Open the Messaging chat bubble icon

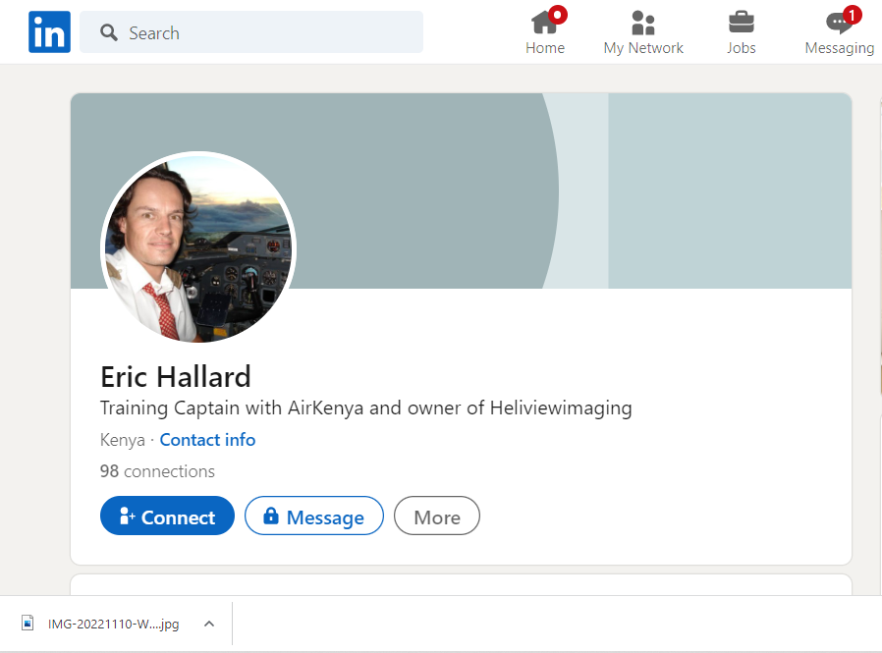pos(838,25)
